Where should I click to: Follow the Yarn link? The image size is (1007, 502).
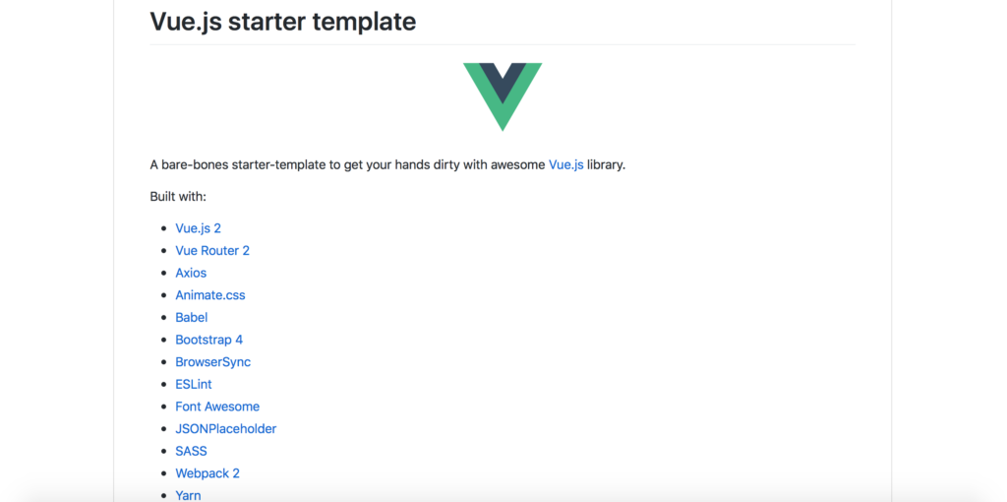pyautogui.click(x=188, y=495)
